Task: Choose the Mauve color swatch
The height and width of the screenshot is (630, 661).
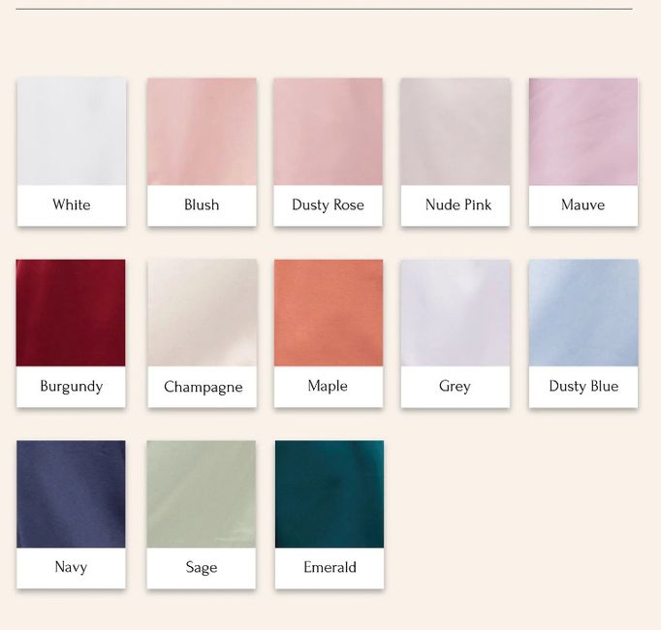Action: 583,152
